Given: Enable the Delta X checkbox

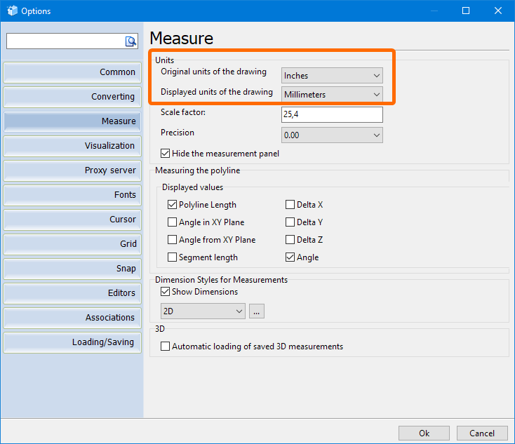Looking at the screenshot, I should [290, 205].
